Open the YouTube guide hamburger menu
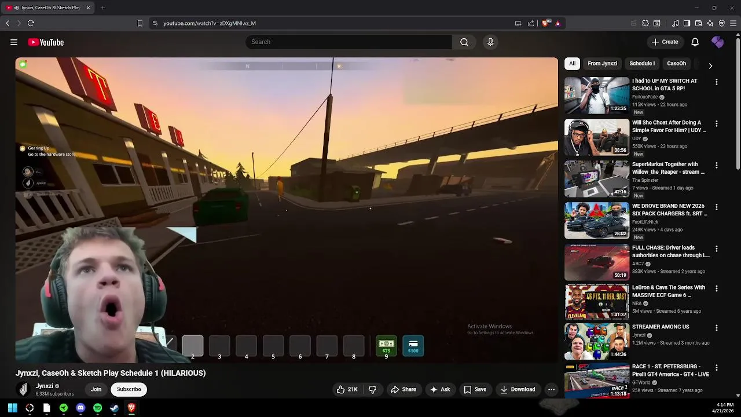 [x=14, y=42]
